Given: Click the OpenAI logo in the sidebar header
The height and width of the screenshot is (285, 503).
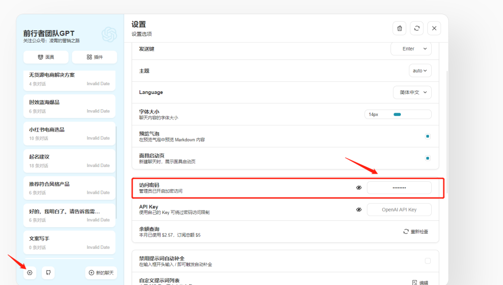Looking at the screenshot, I should pyautogui.click(x=109, y=34).
